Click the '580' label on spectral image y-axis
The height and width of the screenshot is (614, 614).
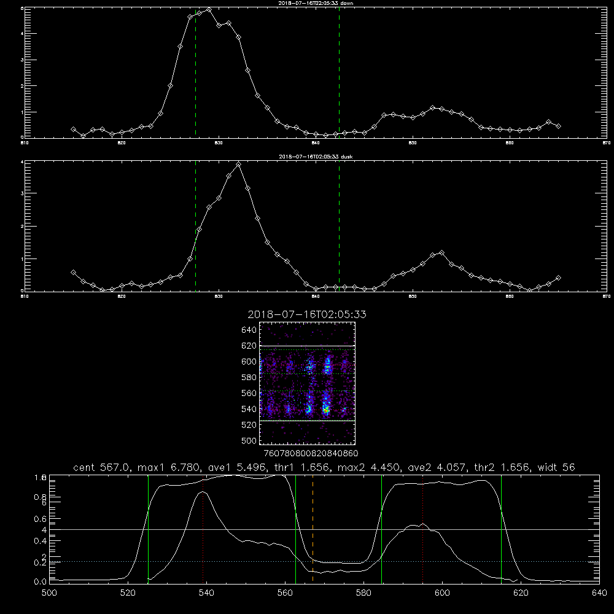(x=249, y=377)
